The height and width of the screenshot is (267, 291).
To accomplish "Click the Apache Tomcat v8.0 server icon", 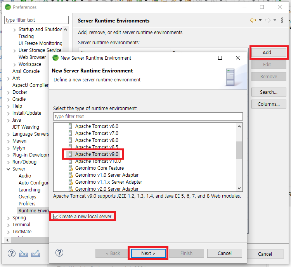I will coord(70,140).
